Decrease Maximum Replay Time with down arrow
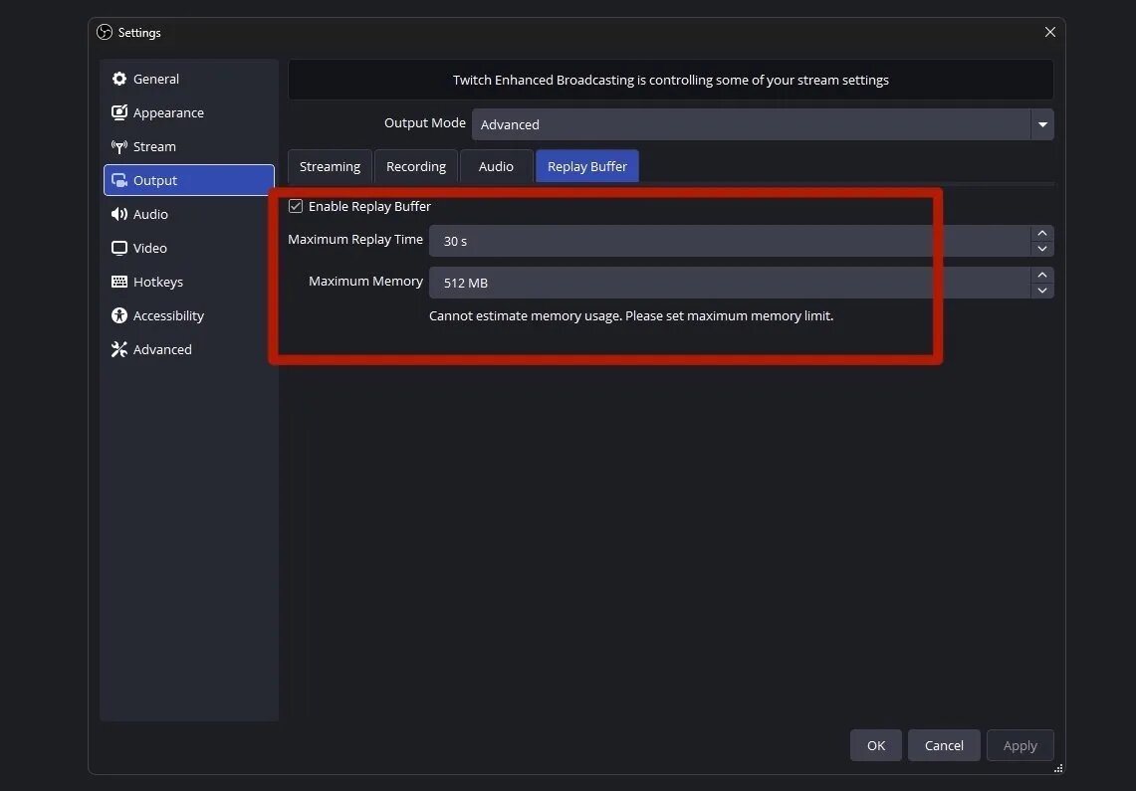 pos(1041,248)
